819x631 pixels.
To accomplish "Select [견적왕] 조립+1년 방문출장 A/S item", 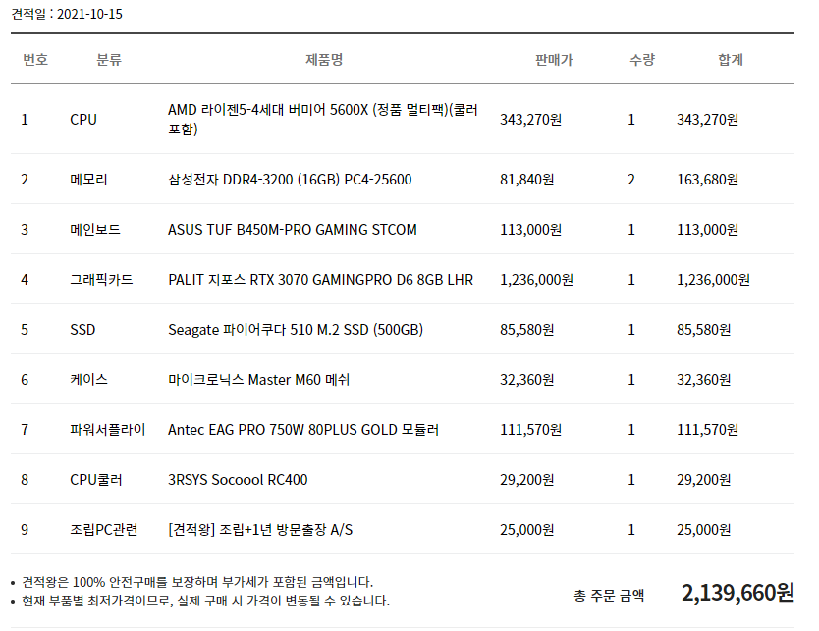I will [x=260, y=530].
